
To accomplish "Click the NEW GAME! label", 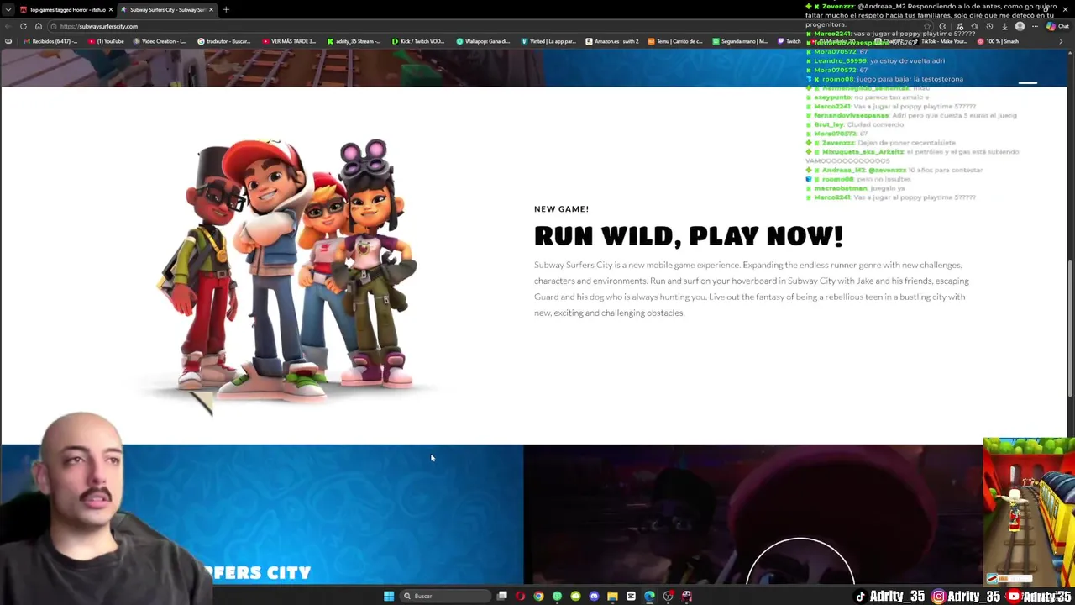I will 561,208.
